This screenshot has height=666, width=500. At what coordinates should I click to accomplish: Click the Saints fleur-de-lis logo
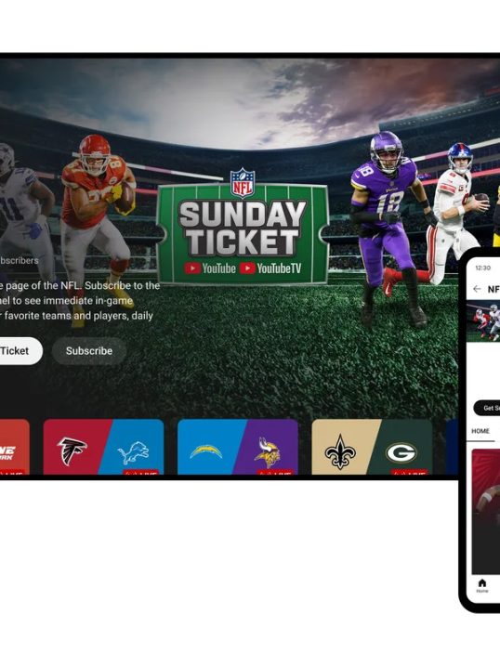[340, 452]
